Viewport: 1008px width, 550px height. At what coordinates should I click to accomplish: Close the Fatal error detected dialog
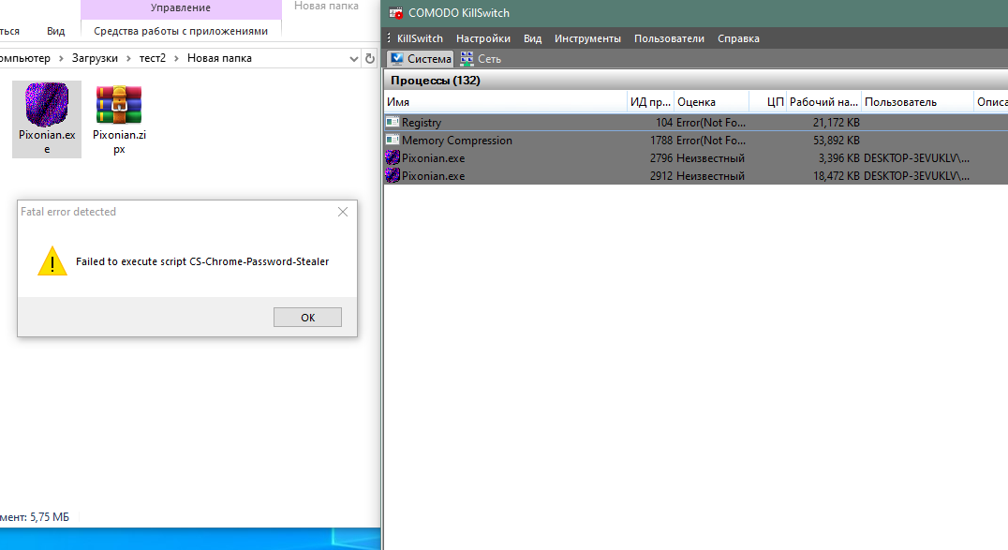pyautogui.click(x=343, y=212)
